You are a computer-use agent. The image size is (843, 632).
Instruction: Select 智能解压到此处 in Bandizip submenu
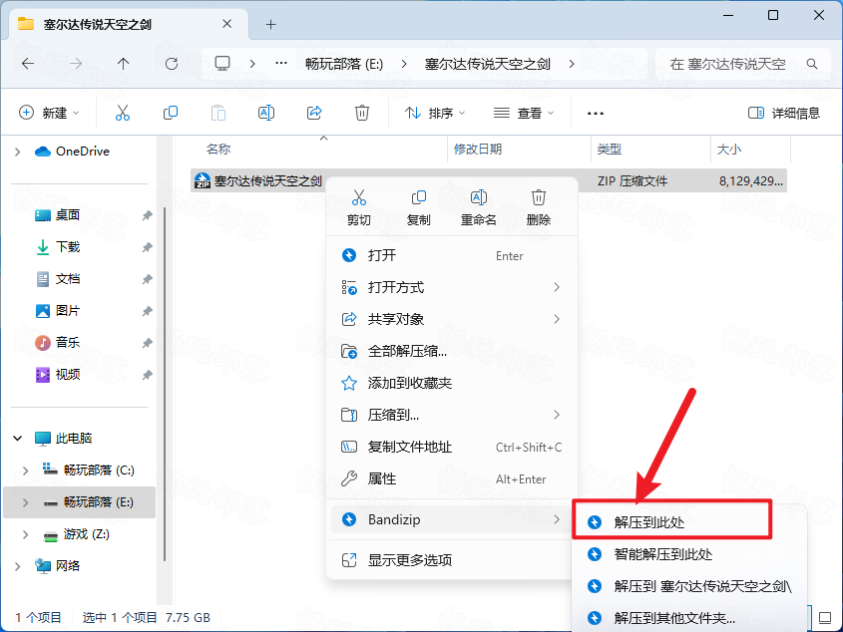(689, 554)
